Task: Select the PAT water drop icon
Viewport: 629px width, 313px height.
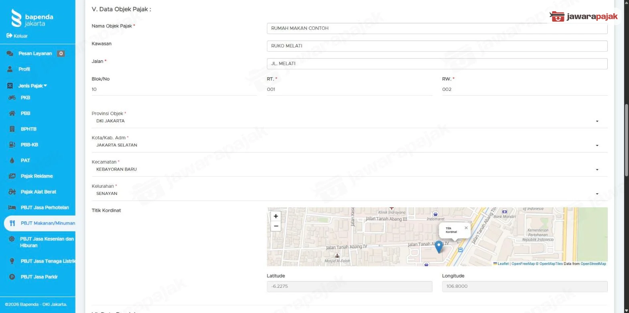Action: tap(12, 161)
